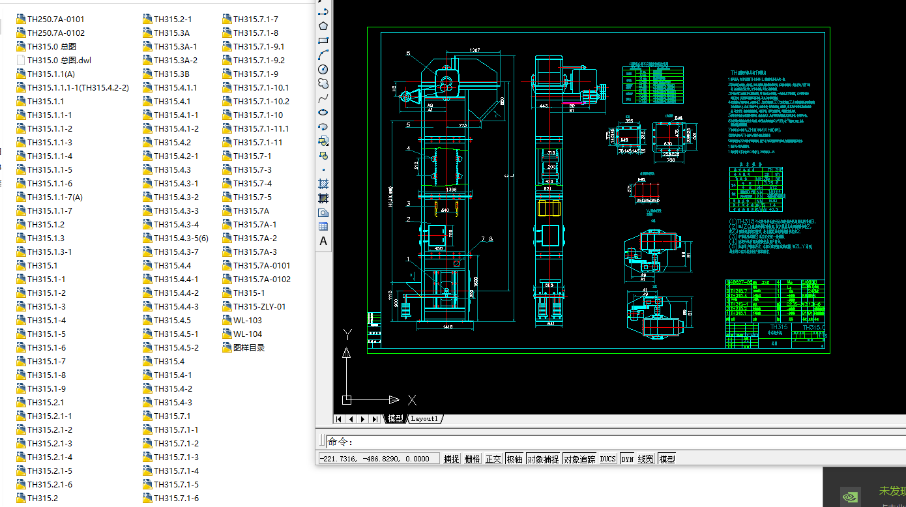
Task: Jump to the last layout tab arrow
Action: coord(375,419)
